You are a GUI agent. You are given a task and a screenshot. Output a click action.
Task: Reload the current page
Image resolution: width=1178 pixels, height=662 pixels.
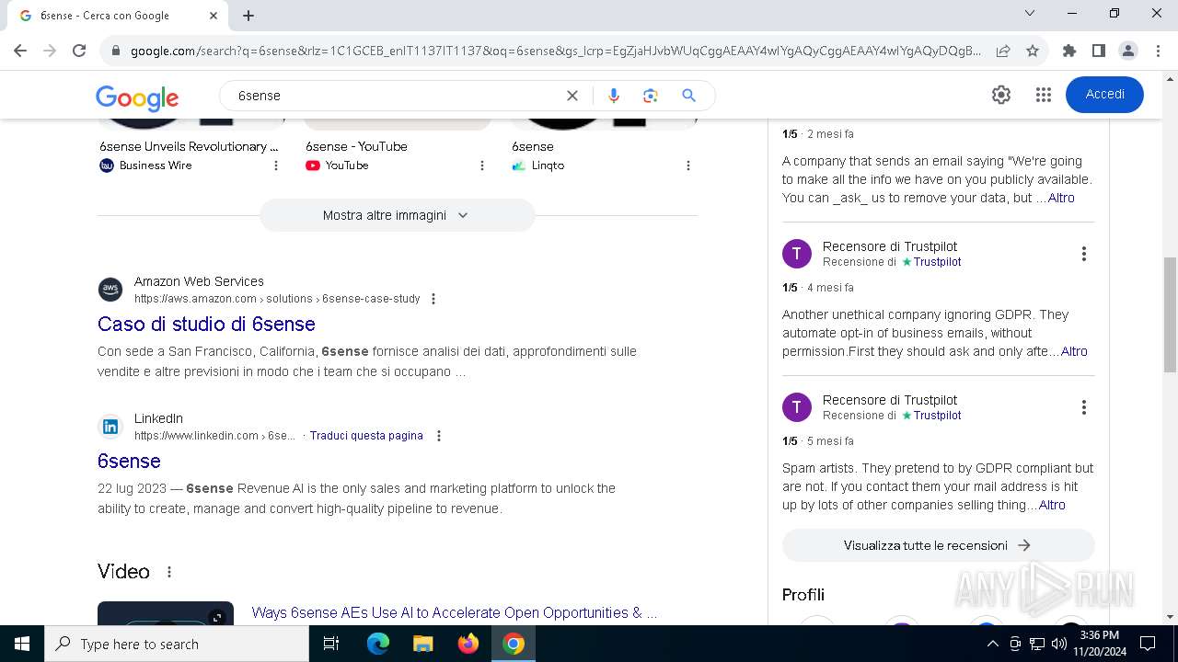pyautogui.click(x=79, y=51)
